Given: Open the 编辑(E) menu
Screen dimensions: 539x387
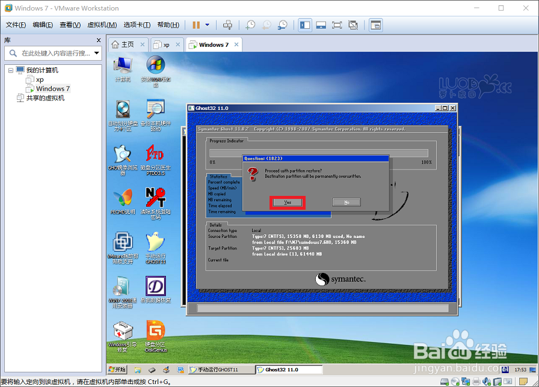Looking at the screenshot, I should pos(43,25).
